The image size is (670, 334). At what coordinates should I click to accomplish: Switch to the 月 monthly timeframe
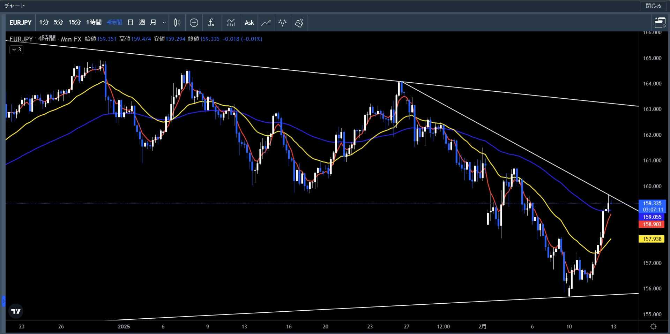click(153, 23)
